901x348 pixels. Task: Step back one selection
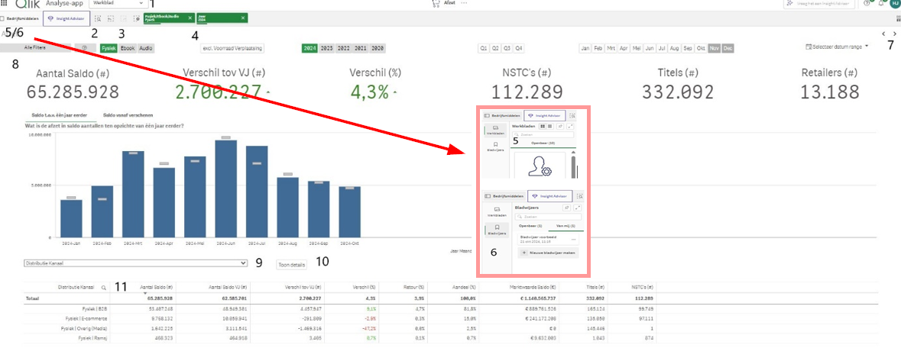(110, 18)
